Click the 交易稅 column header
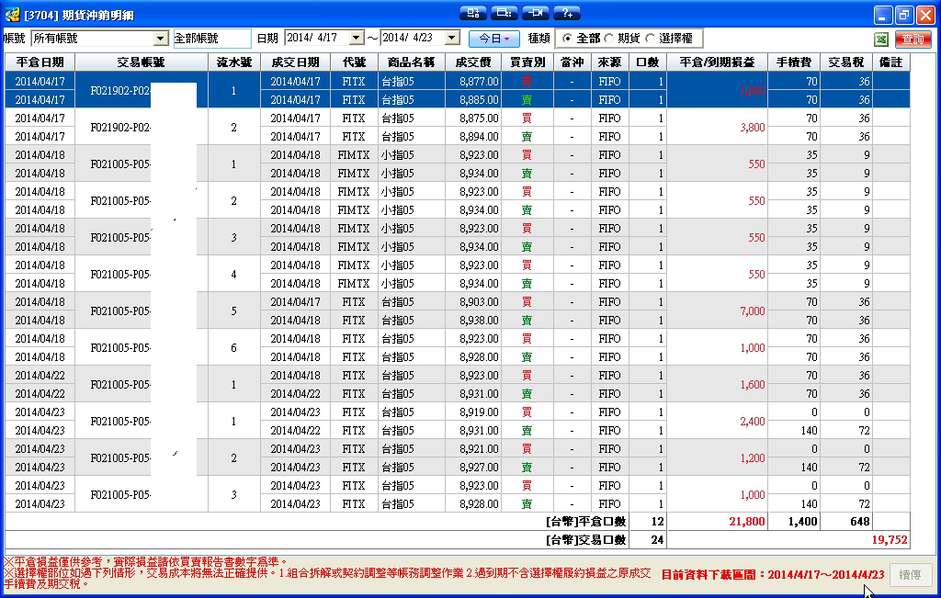941x598 pixels. click(846, 62)
